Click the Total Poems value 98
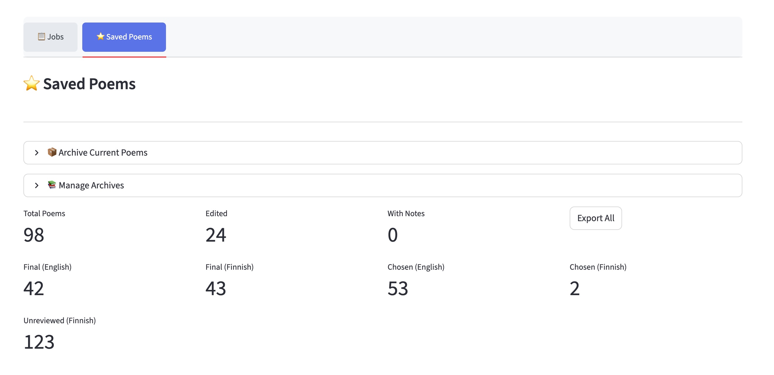 34,235
